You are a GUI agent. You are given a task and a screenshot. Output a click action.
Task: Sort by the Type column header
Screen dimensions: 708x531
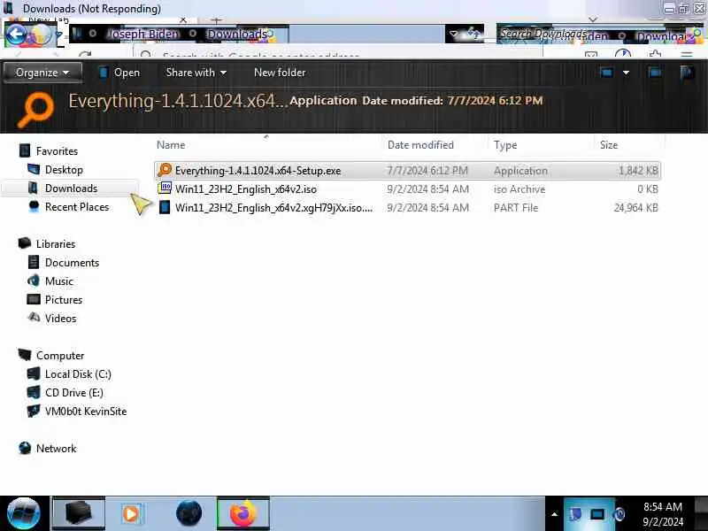click(505, 145)
